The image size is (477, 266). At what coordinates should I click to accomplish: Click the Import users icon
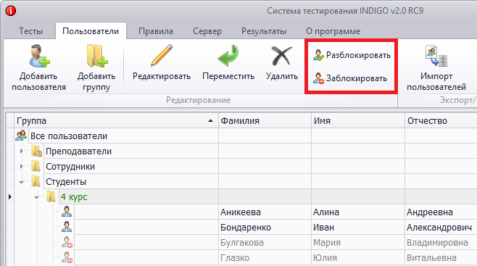436,56
